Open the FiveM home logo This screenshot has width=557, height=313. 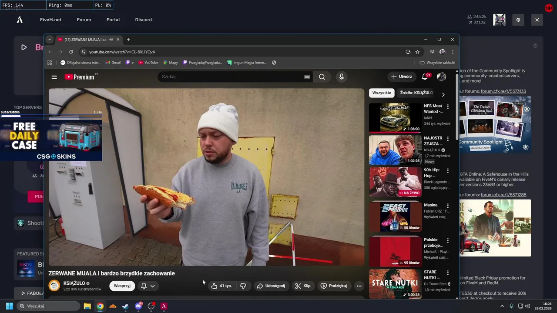coord(20,20)
